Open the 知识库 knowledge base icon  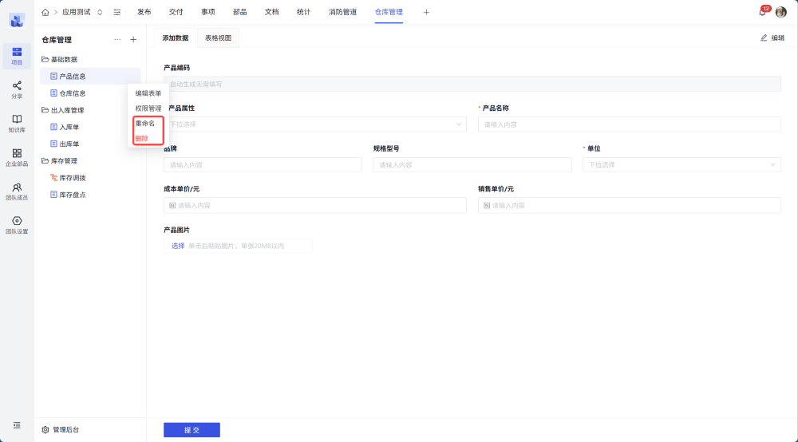[x=17, y=123]
